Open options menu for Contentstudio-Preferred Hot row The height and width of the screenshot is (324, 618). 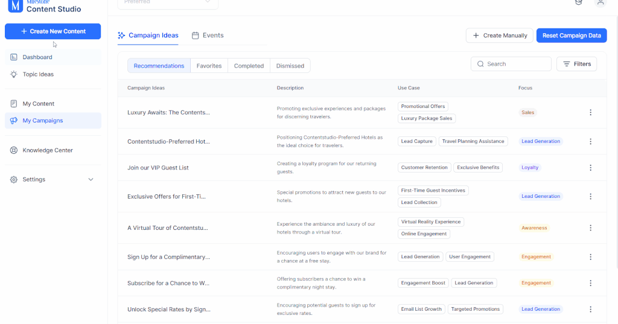coord(590,141)
